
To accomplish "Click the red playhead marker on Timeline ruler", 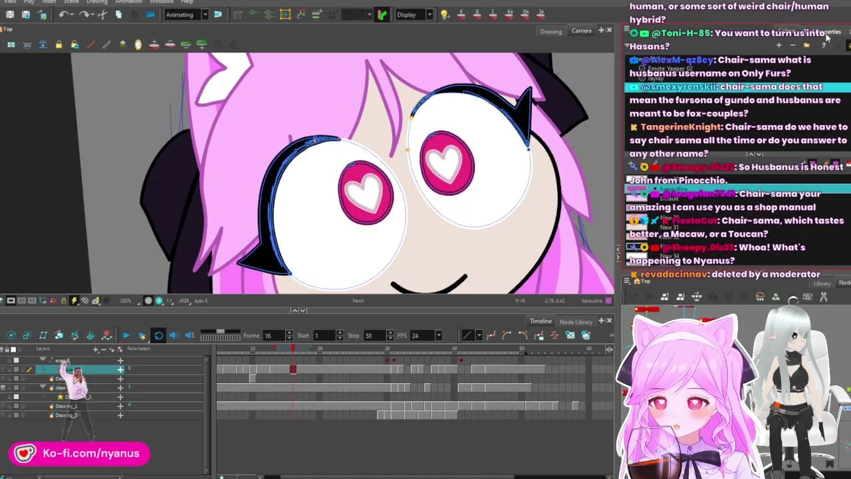I will click(x=293, y=348).
